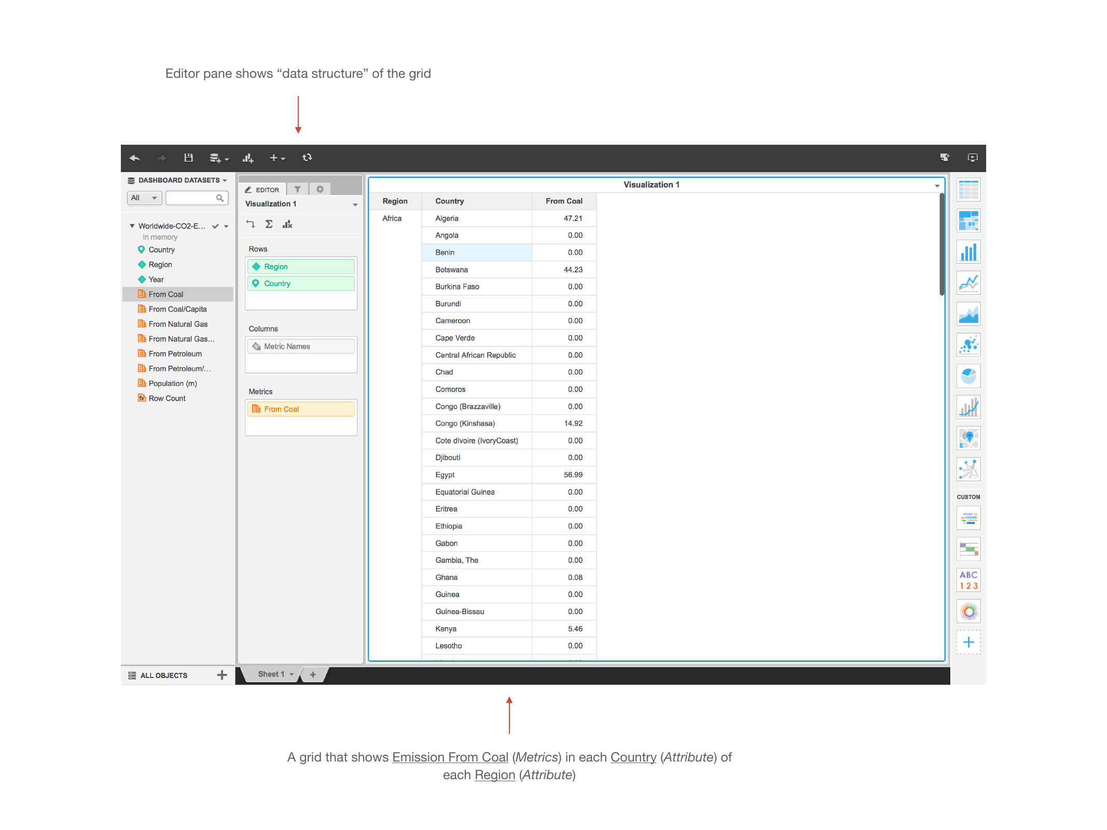This screenshot has height=830, width=1107.
Task: Open the Sheet 1 tab
Action: [272, 674]
